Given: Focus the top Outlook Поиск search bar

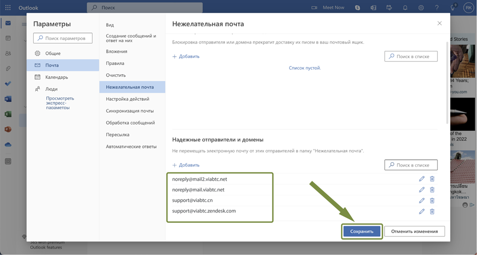Looking at the screenshot, I should 144,8.
